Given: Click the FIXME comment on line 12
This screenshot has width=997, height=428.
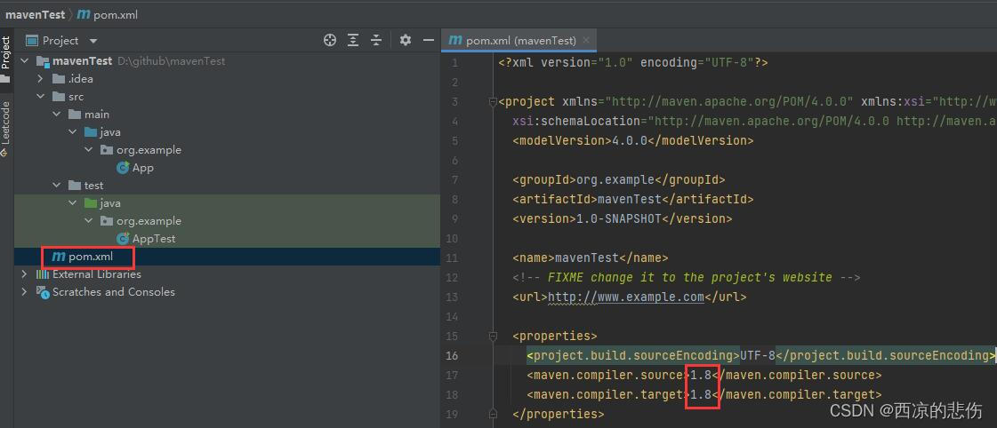Looking at the screenshot, I should click(x=686, y=278).
